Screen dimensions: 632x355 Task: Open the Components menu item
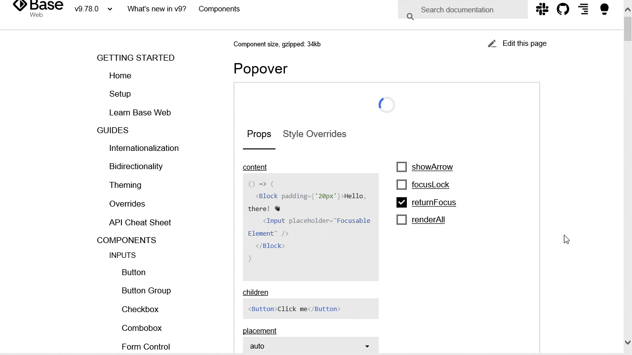(x=219, y=9)
